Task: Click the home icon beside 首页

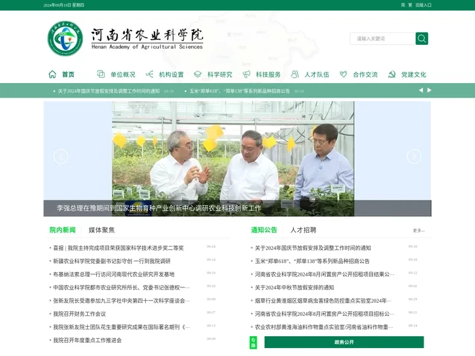Action: click(x=52, y=74)
